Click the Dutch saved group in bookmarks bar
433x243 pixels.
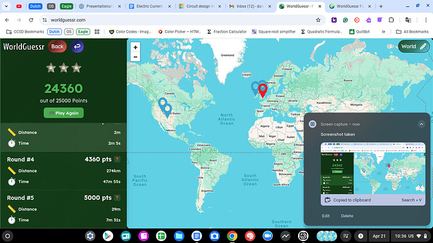55,32
